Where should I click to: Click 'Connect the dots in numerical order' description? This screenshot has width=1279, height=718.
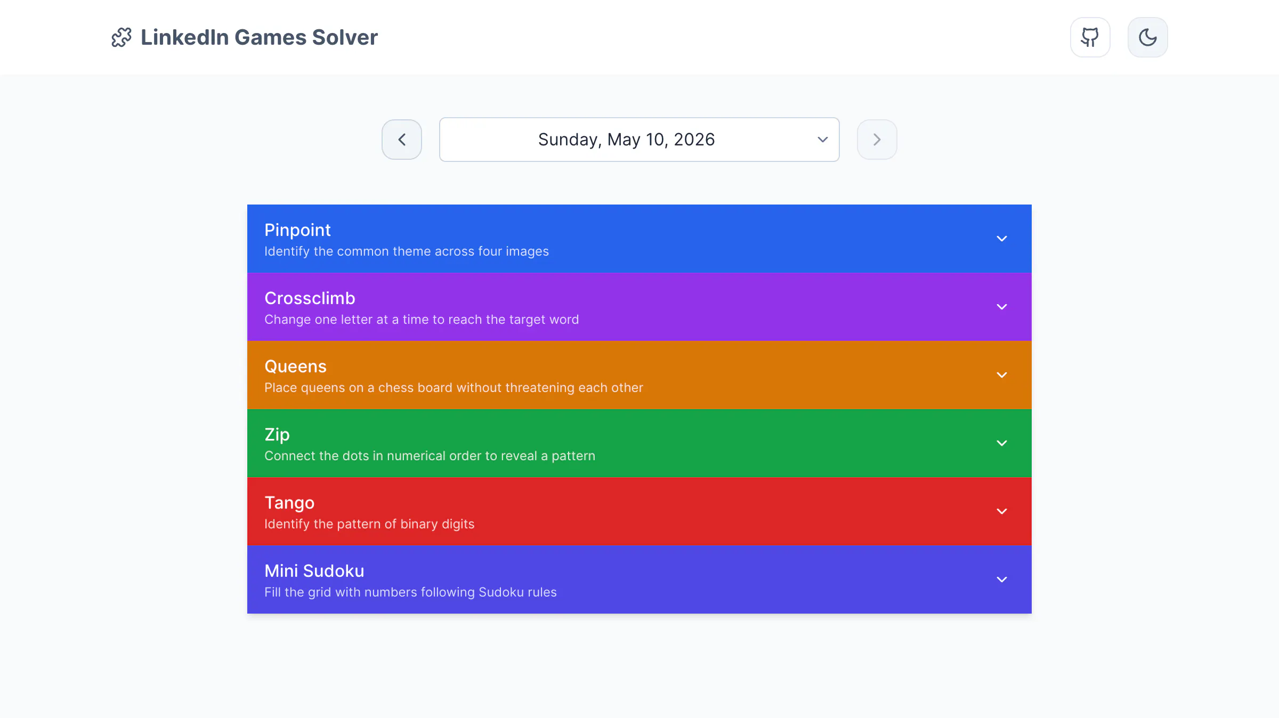(430, 456)
